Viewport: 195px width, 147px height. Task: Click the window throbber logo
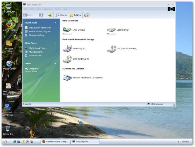[x=171, y=9]
